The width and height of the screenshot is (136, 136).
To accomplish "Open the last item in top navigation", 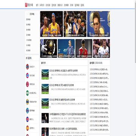I will click(82, 5).
